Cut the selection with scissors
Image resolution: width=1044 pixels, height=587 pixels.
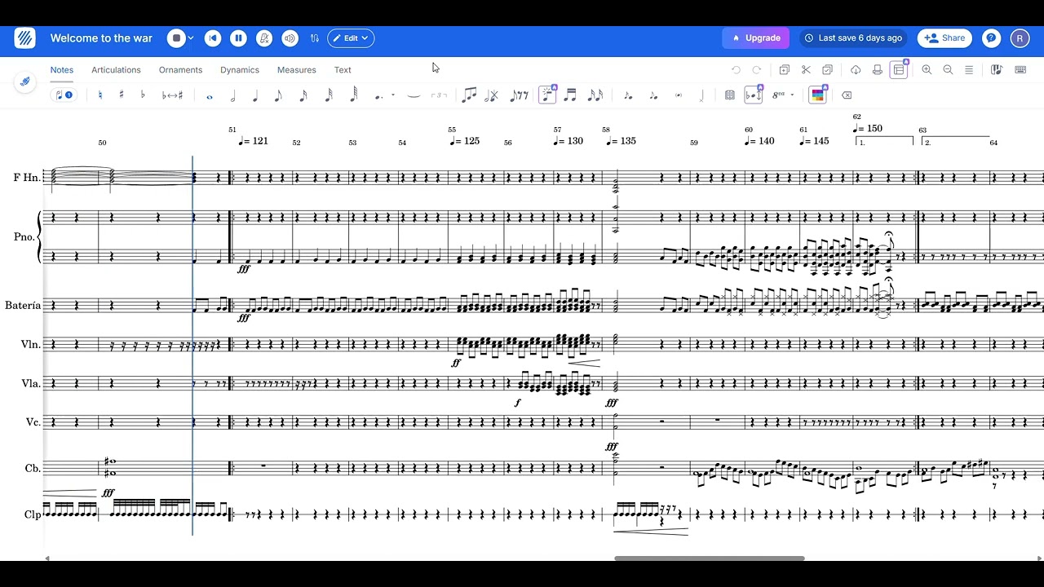coord(806,70)
